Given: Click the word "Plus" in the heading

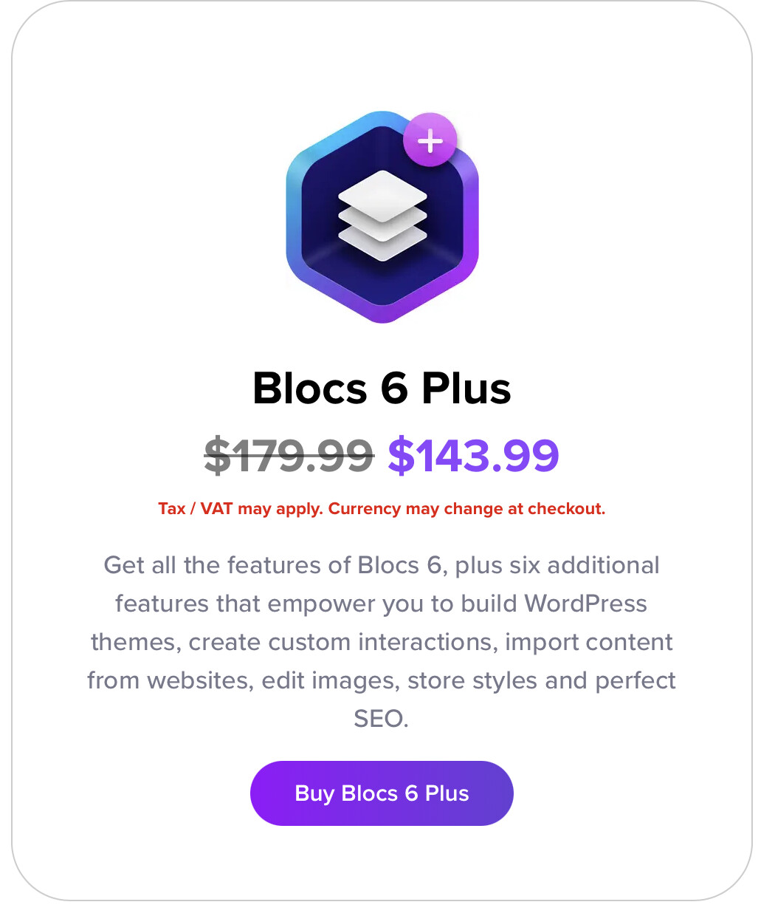Looking at the screenshot, I should [x=466, y=388].
